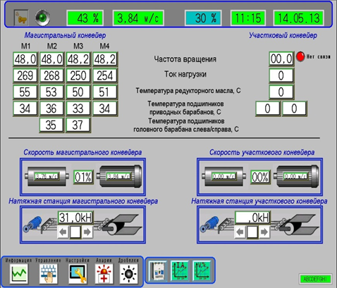The image size is (337, 288).
Task: Select the 43 % green readout
Action: 85,18
